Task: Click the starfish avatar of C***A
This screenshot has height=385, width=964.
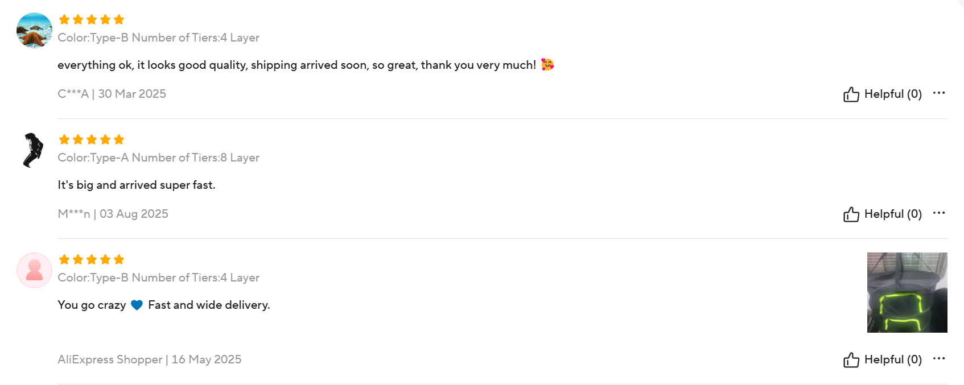Action: [34, 30]
